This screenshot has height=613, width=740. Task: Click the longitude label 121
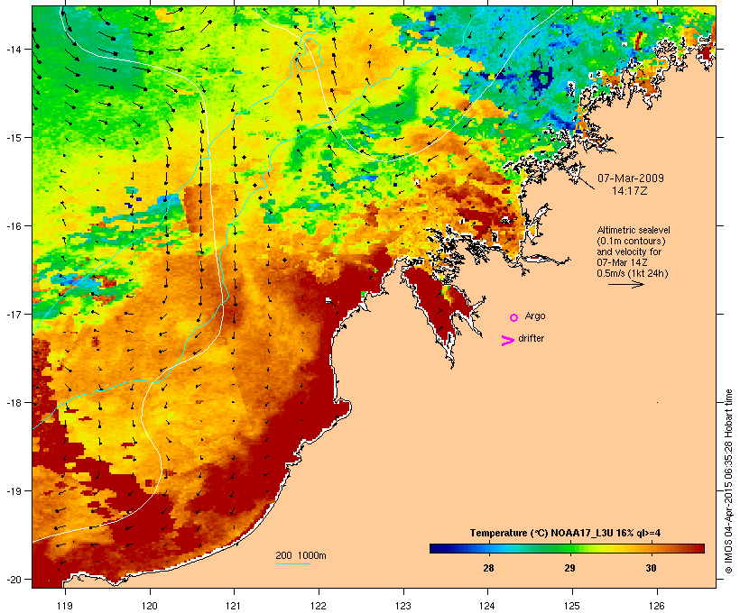pyautogui.click(x=234, y=606)
